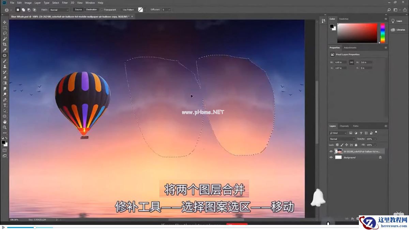409x230 pixels.
Task: Open the Opacity dropdown in Layers panel
Action: tap(375, 139)
